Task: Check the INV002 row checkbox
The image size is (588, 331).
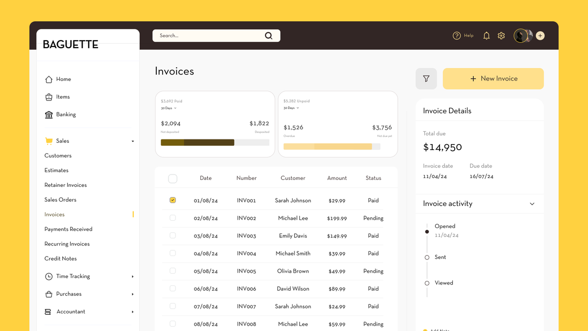Action: [x=172, y=218]
